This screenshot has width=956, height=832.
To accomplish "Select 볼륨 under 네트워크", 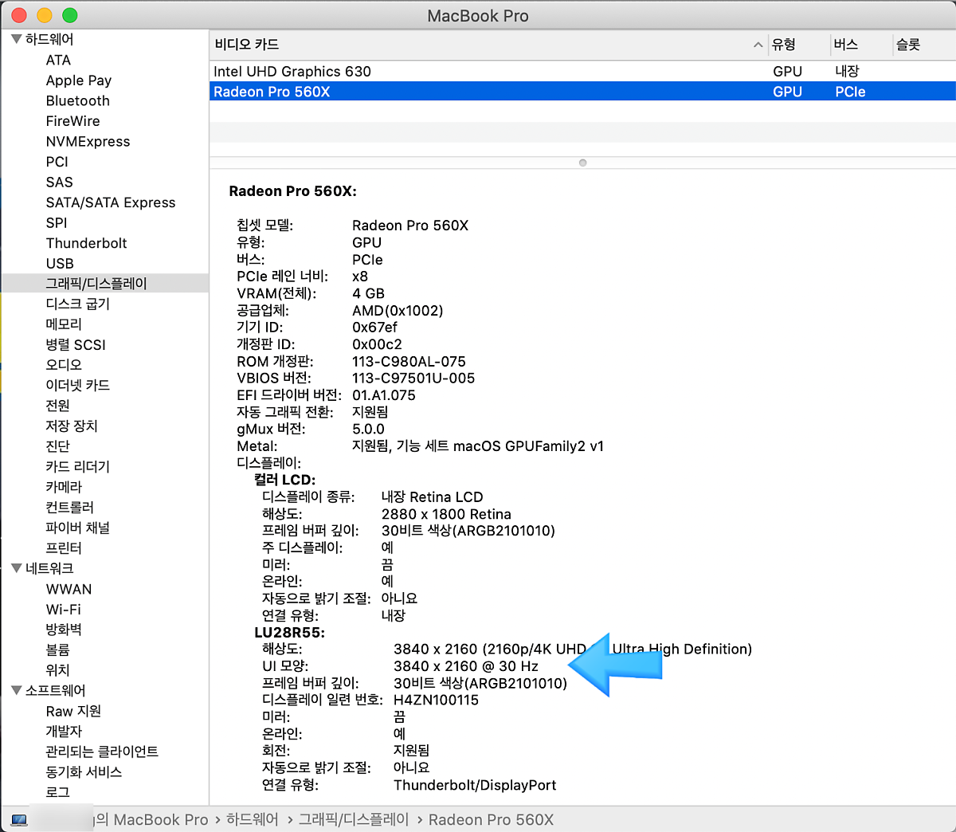I will (x=57, y=650).
